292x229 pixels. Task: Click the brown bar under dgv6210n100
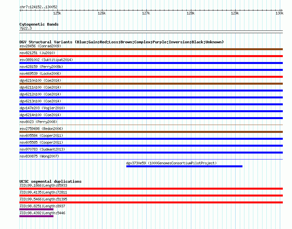tap(151, 84)
